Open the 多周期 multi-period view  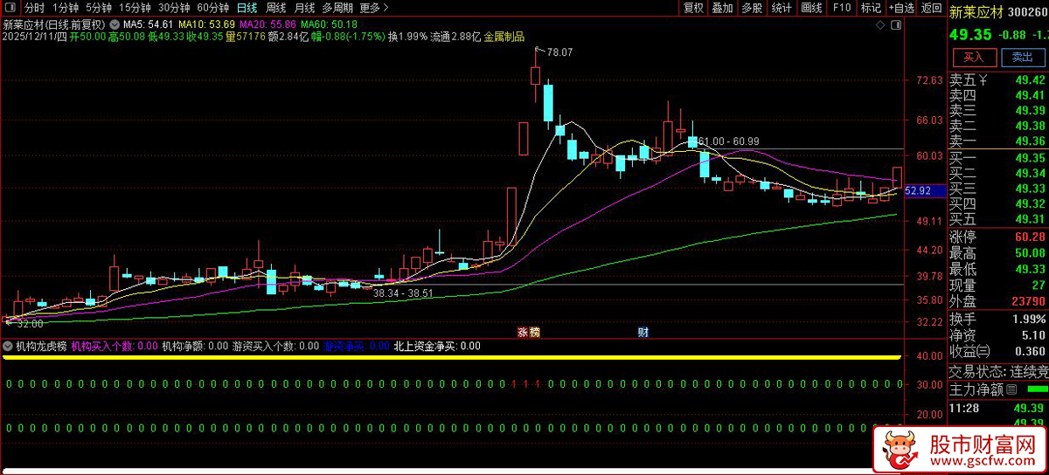[x=337, y=8]
